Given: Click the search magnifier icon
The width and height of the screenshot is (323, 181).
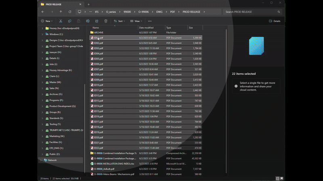Looking at the screenshot, I should pos(279,12).
